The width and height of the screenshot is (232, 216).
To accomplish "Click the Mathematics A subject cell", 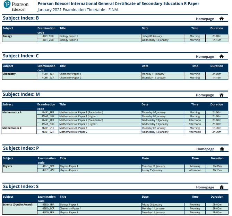I will [19, 118].
